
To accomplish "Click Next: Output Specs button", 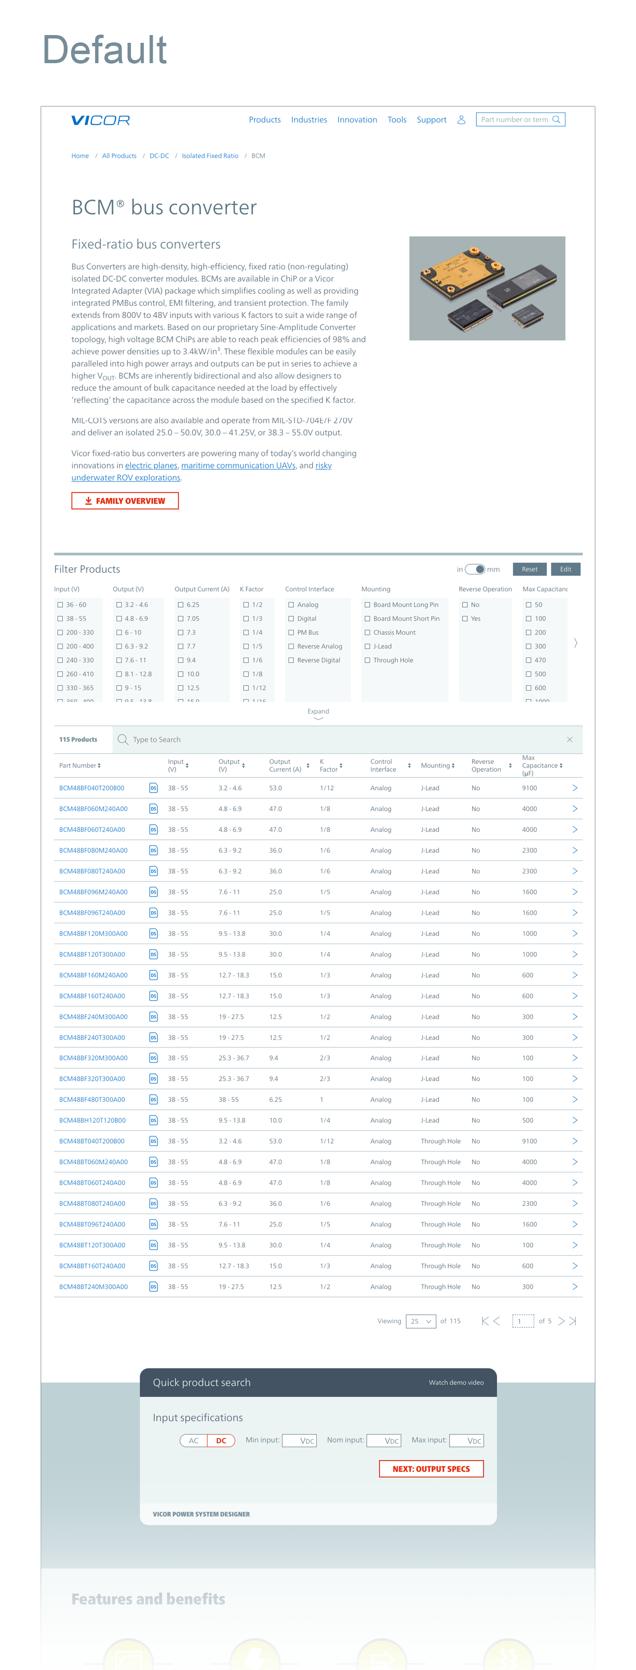I will (x=431, y=1468).
